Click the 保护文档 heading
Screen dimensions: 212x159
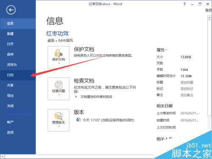pos(84,49)
